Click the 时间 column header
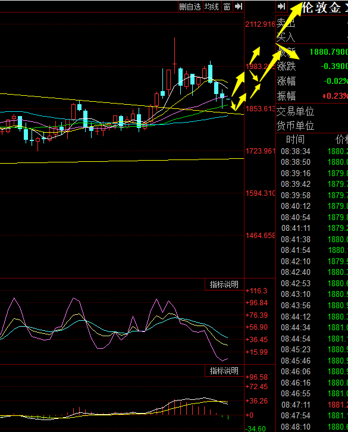 295,140
